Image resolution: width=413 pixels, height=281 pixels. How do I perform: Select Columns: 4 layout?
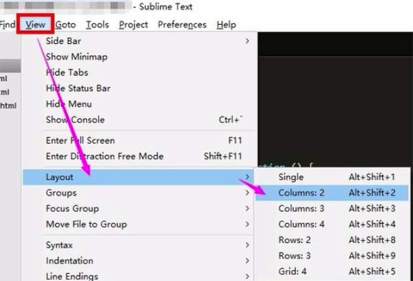[x=332, y=224]
